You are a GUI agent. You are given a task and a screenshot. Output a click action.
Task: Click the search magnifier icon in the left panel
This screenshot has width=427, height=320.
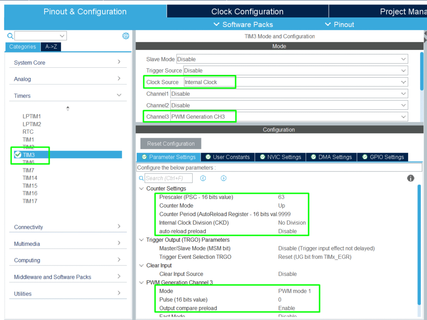pyautogui.click(x=10, y=36)
